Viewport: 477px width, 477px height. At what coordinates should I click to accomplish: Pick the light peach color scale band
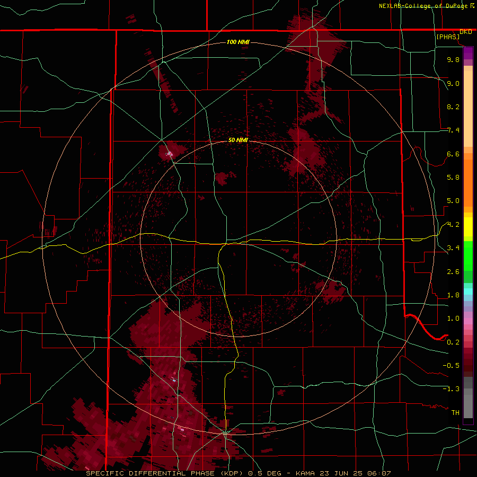point(468,109)
